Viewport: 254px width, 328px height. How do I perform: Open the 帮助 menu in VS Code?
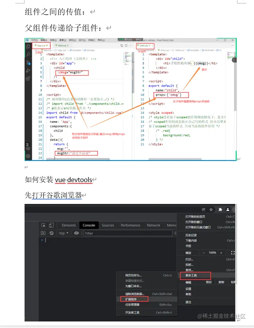coord(101,40)
